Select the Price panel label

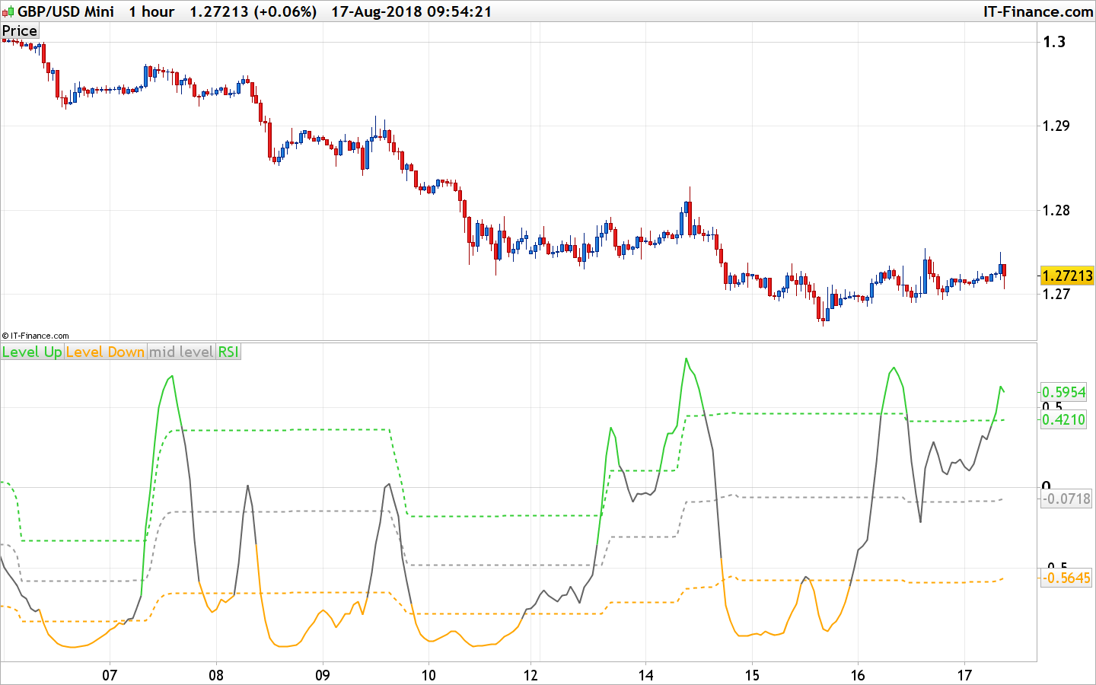point(20,31)
